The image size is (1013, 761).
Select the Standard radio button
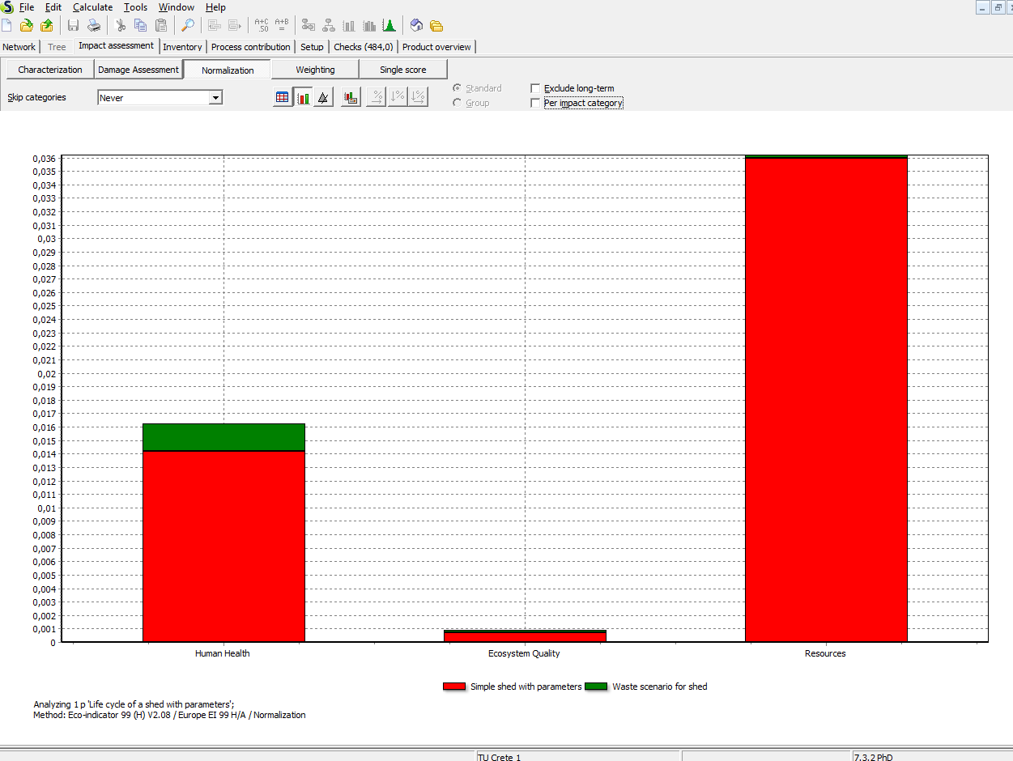pyautogui.click(x=458, y=88)
